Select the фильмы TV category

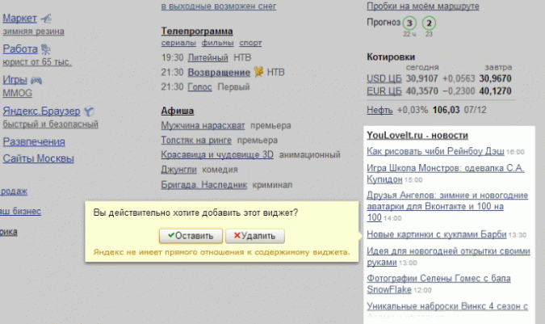(x=217, y=43)
